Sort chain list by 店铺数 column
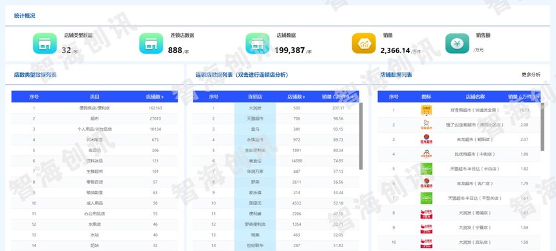Screen dimensions: 556x251 [x=296, y=97]
